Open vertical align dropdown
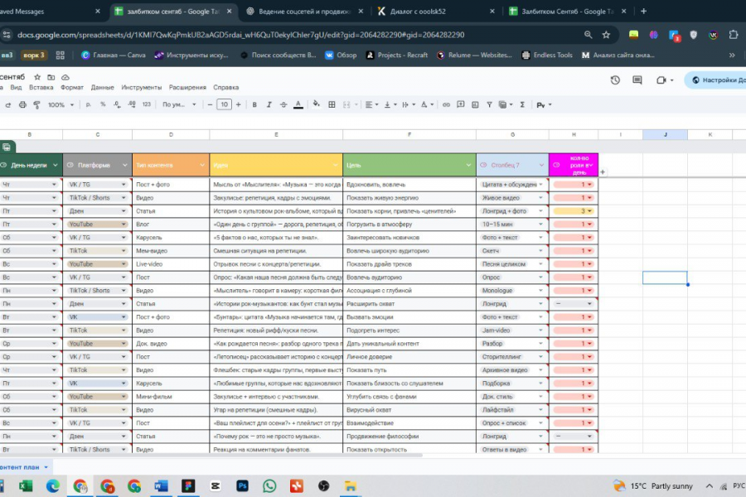The image size is (746, 497). tap(390, 104)
